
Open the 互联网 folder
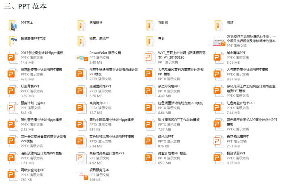click(150, 25)
